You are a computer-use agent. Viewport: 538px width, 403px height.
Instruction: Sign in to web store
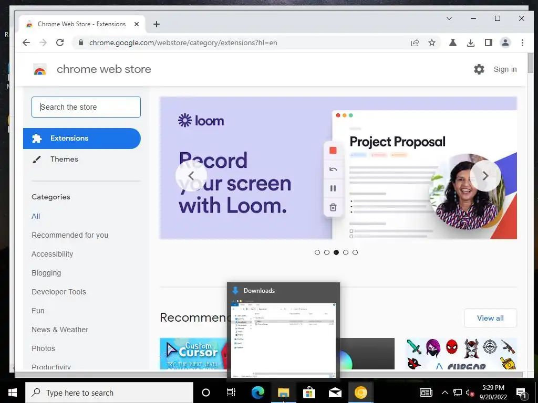coord(505,69)
